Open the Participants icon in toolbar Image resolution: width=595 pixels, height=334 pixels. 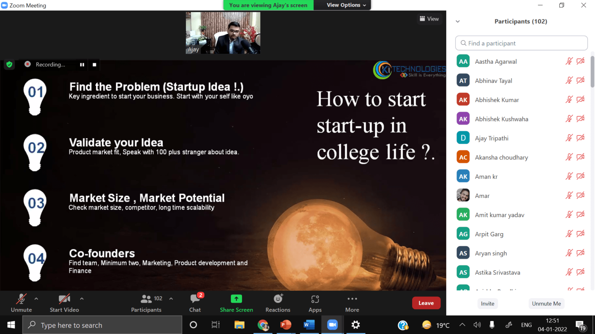point(146,299)
